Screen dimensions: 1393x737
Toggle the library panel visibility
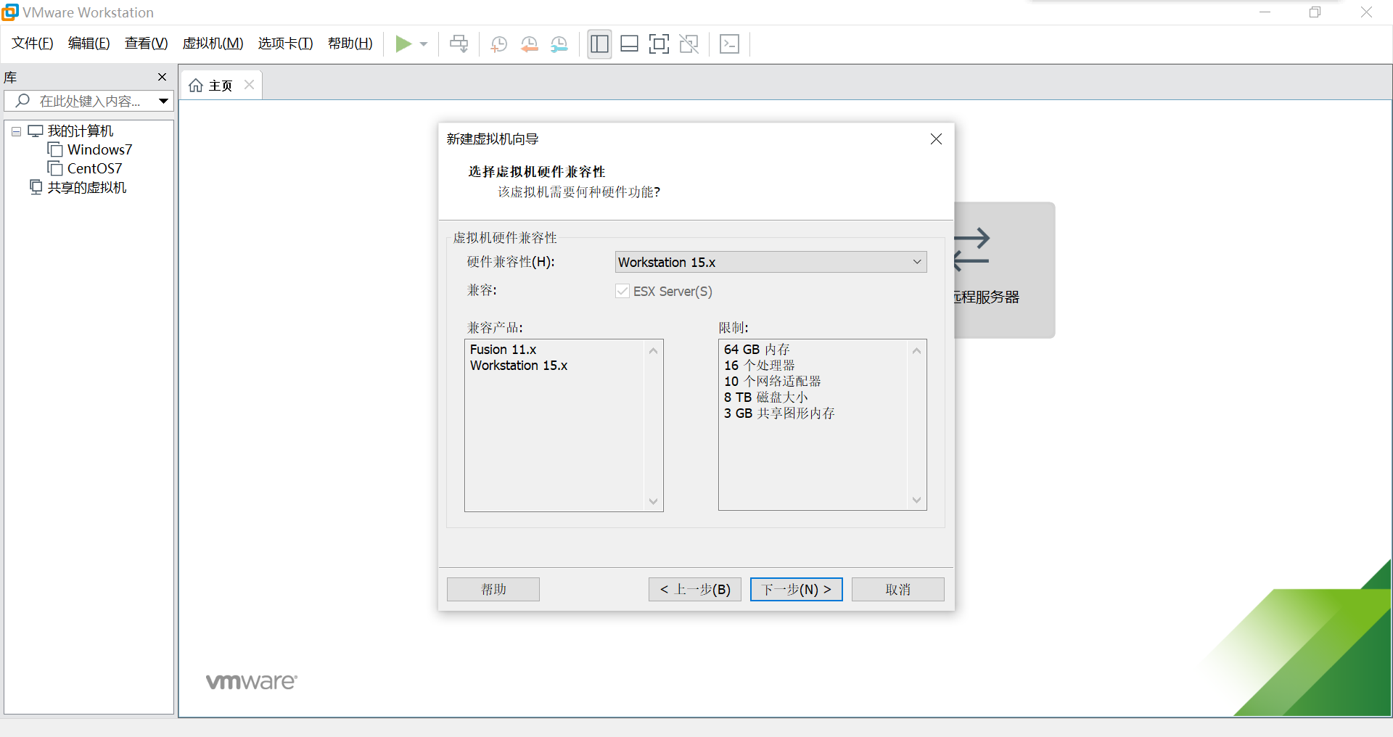pyautogui.click(x=599, y=44)
